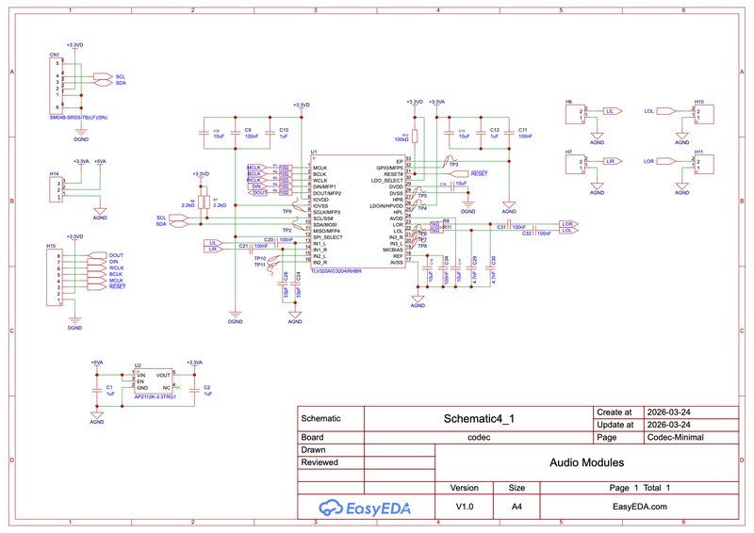Select capacitor C10 1uF symbol
754x533 pixels.
(270, 133)
